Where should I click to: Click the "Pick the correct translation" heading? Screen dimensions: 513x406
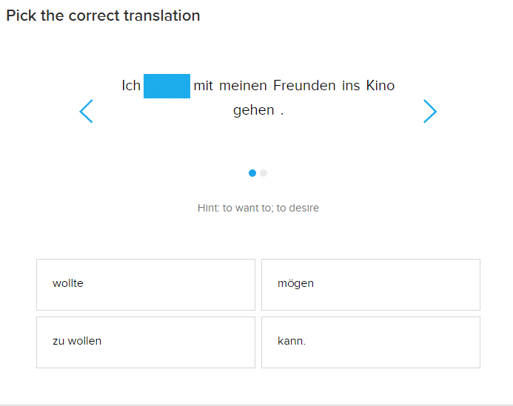pyautogui.click(x=103, y=16)
